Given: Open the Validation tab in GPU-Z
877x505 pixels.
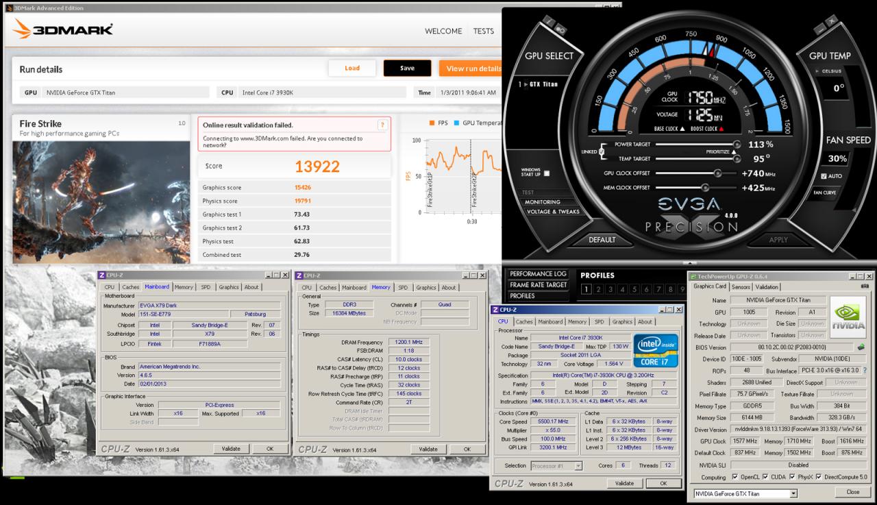Looking at the screenshot, I should tap(767, 287).
